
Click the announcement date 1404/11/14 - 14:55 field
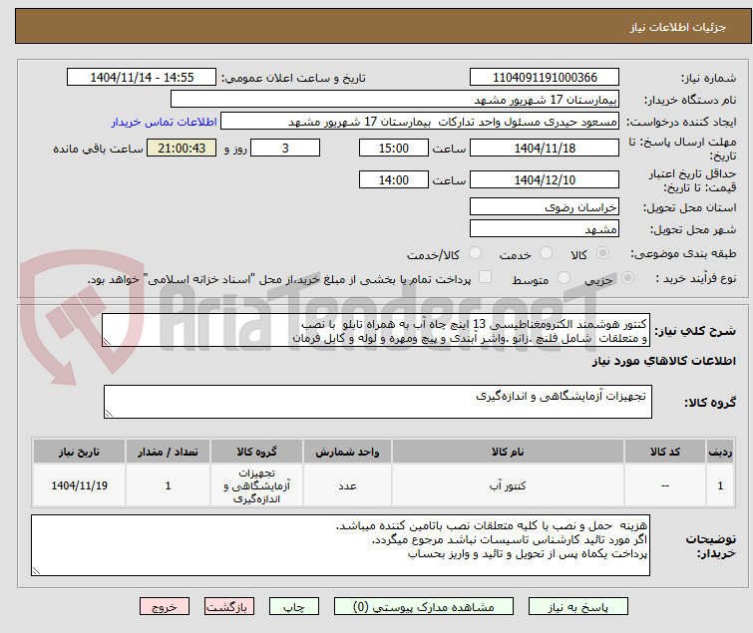[x=142, y=78]
